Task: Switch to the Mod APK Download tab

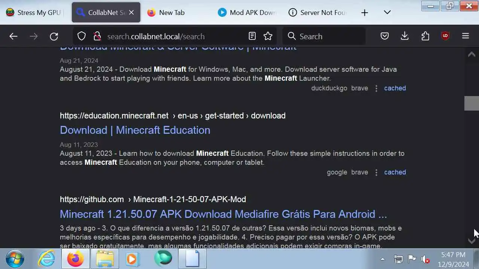Action: tap(247, 13)
